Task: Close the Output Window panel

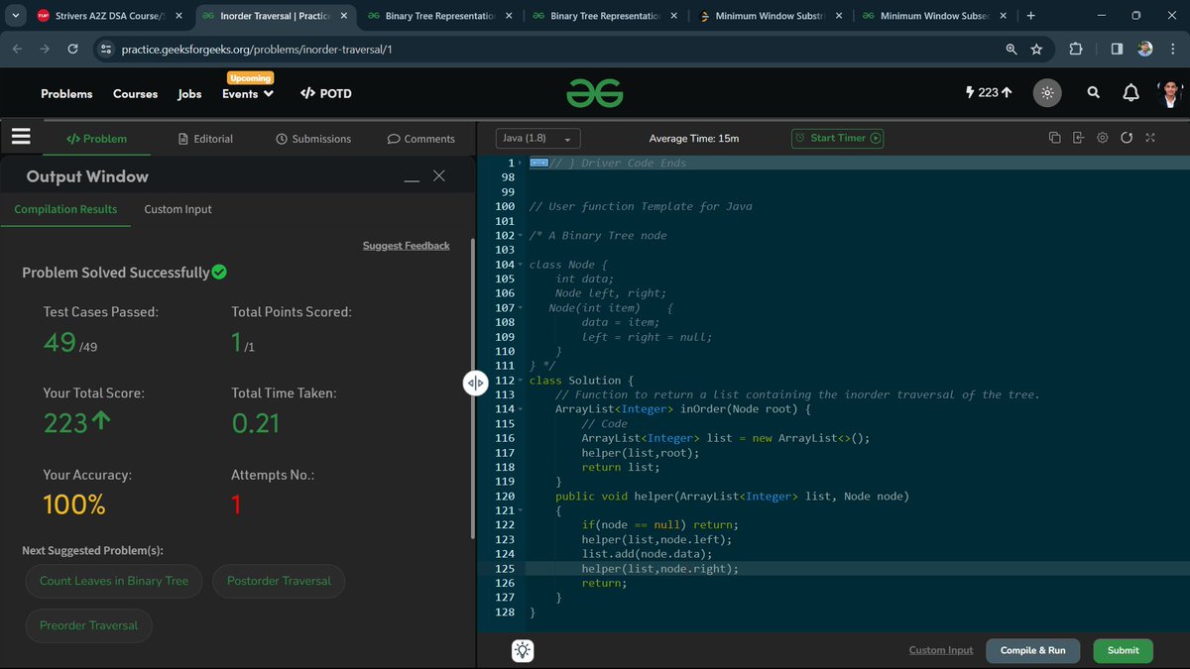Action: (439, 175)
